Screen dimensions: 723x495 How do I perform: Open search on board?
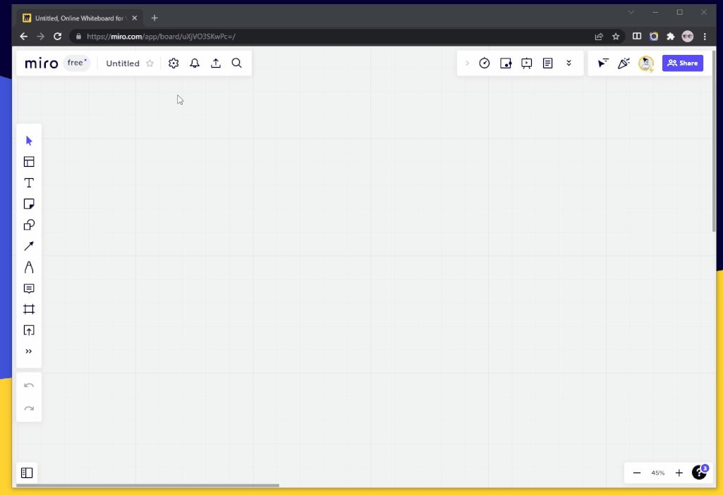236,63
